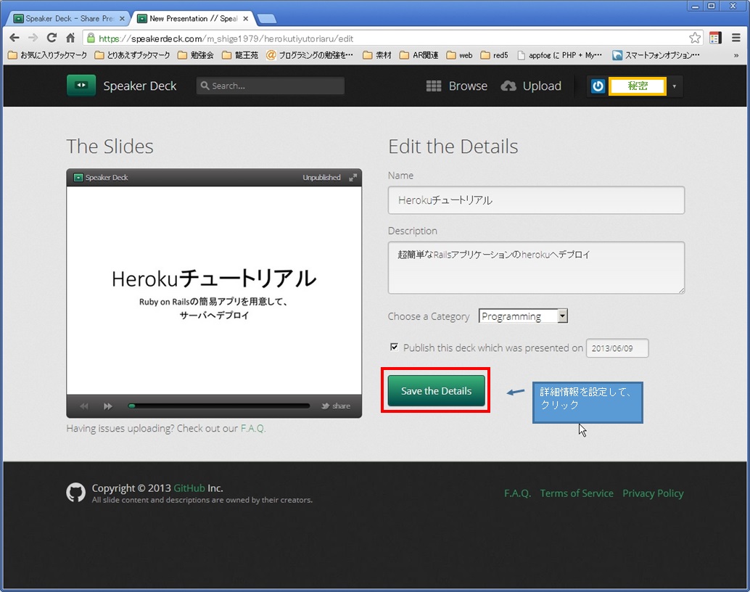Image resolution: width=750 pixels, height=592 pixels.
Task: Close the Speaker Deck - Share tab
Action: coord(122,19)
